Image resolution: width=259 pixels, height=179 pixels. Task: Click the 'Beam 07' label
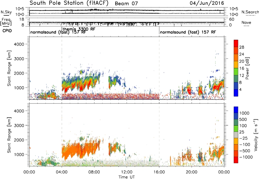click(126, 4)
